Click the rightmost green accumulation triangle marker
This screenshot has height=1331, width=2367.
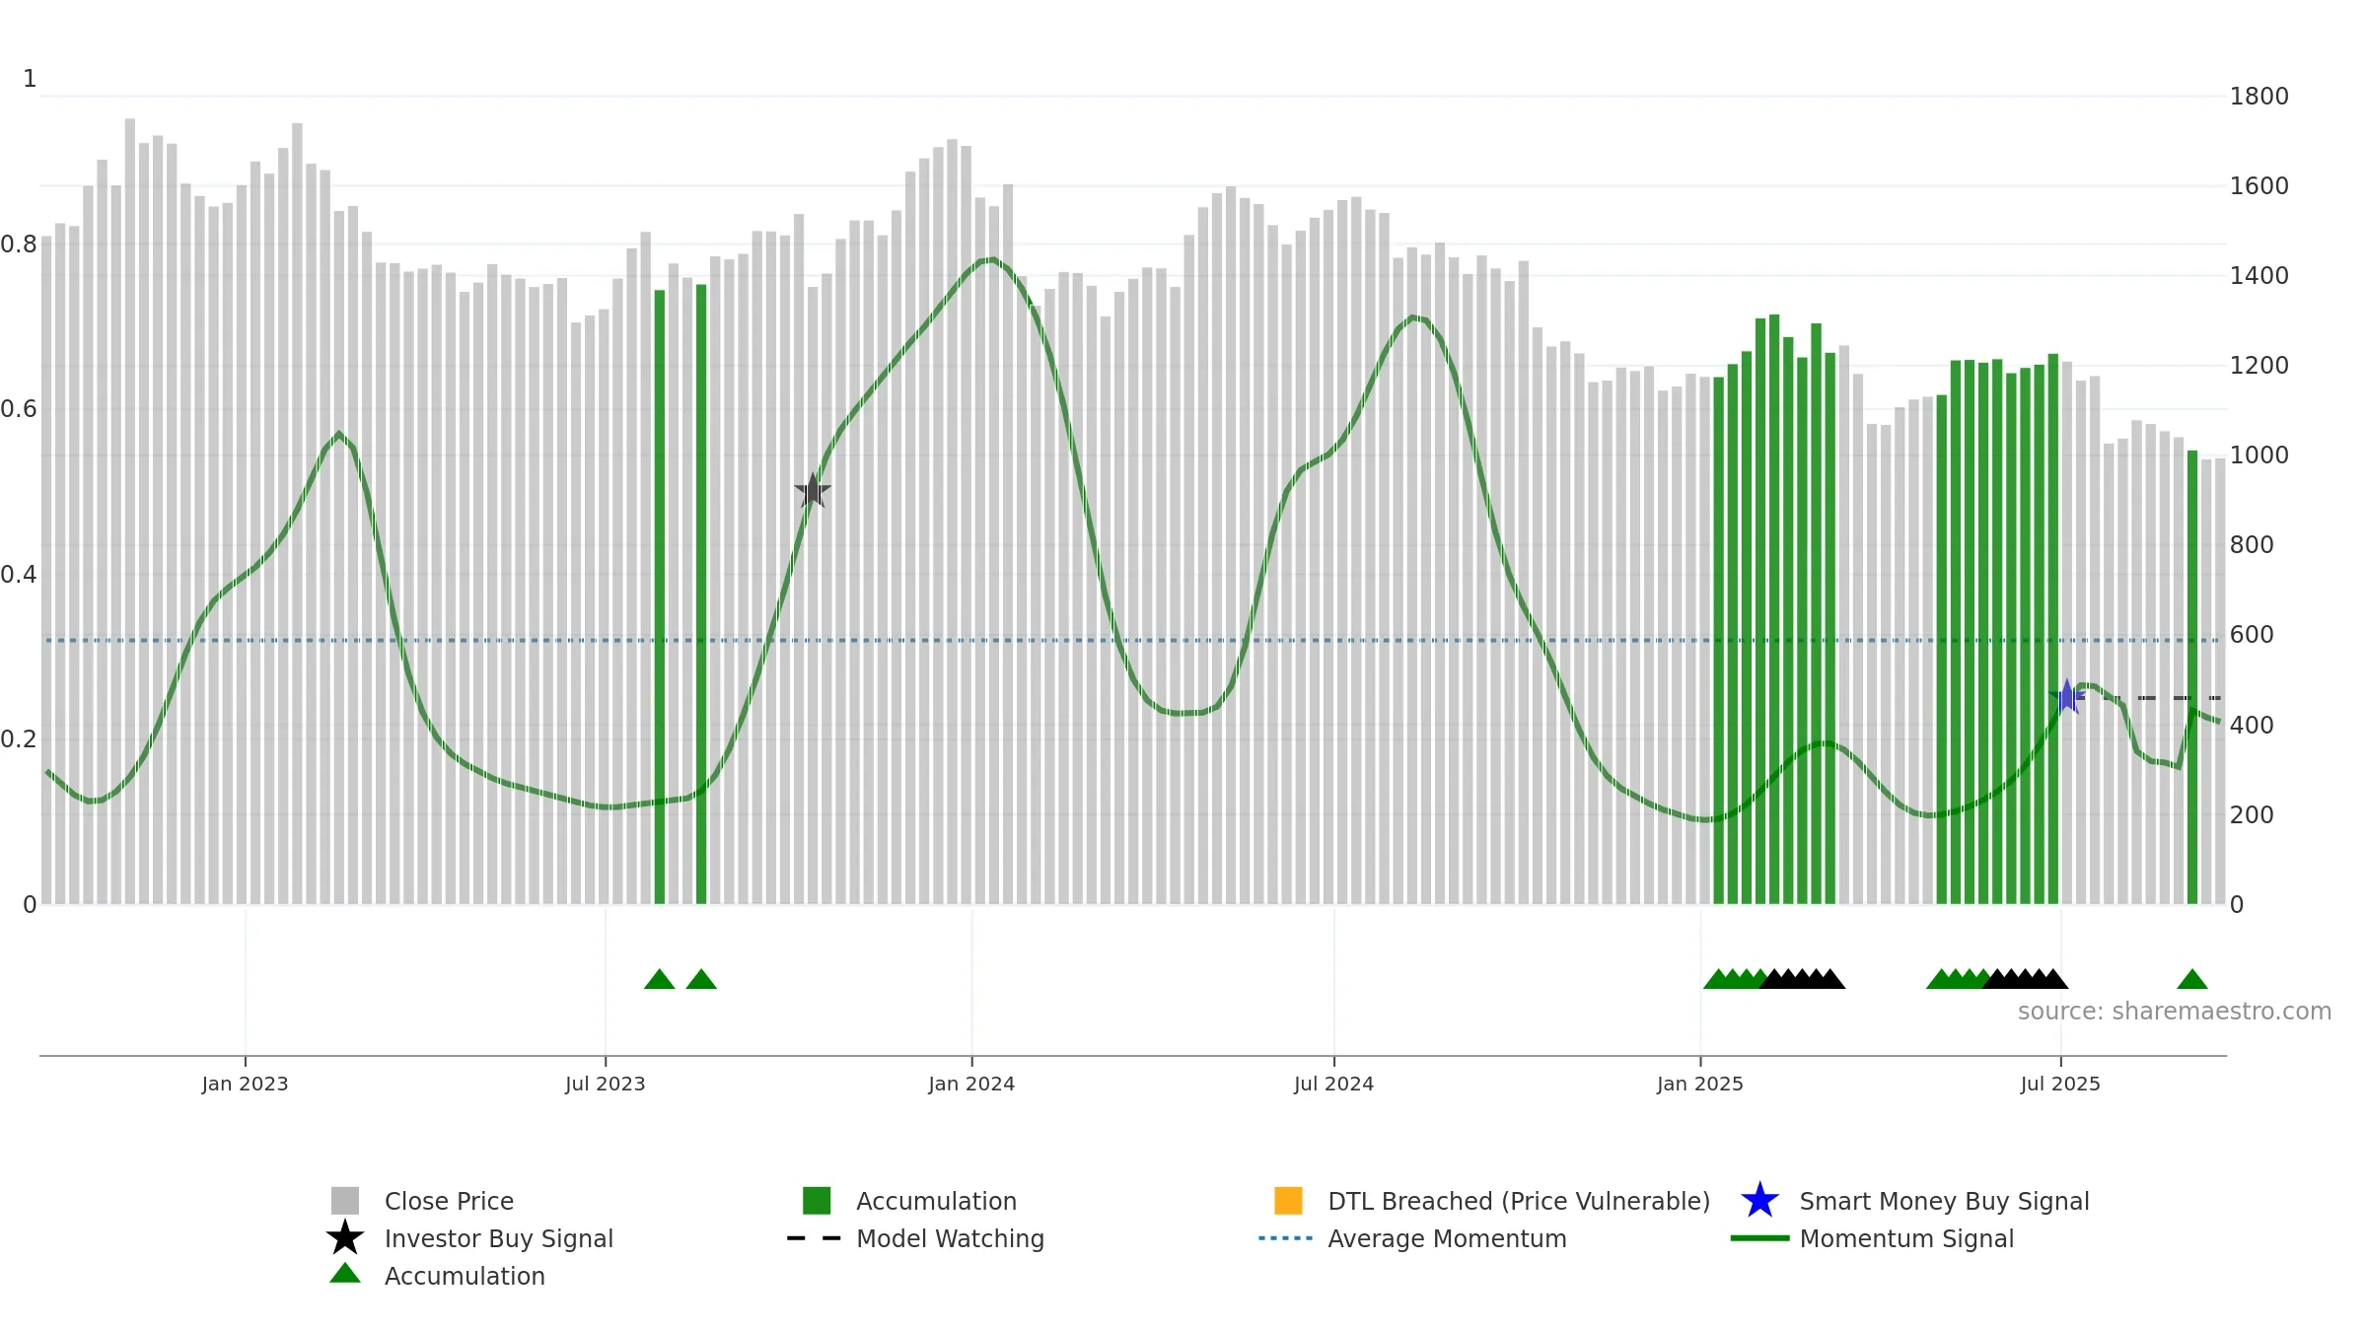click(x=2192, y=979)
